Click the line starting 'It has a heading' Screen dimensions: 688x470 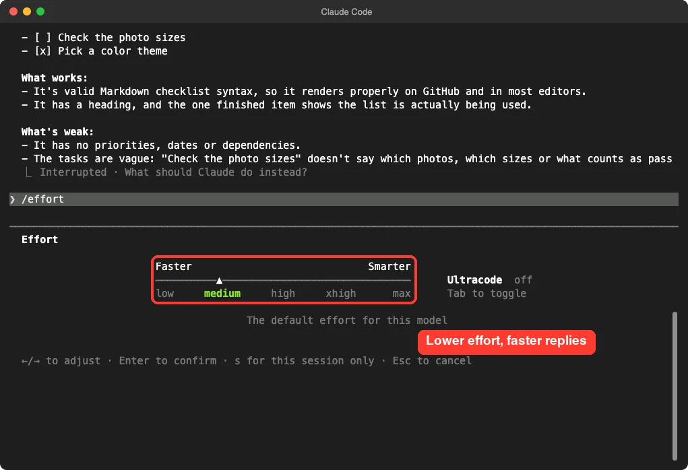(276, 105)
